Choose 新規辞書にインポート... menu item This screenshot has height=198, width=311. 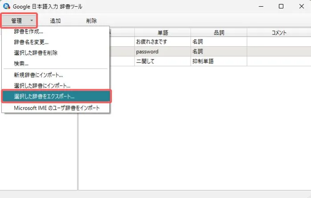(56, 75)
